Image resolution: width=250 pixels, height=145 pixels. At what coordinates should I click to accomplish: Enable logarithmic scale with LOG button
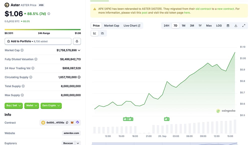point(219,25)
